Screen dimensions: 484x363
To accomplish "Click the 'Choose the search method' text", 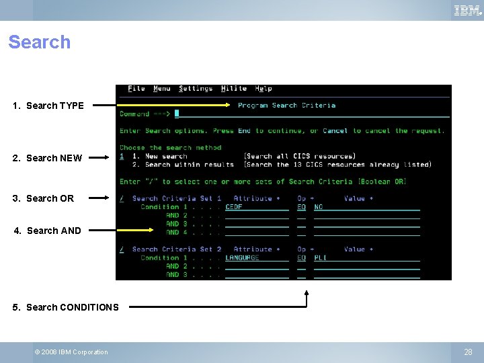I will pyautogui.click(x=170, y=148).
